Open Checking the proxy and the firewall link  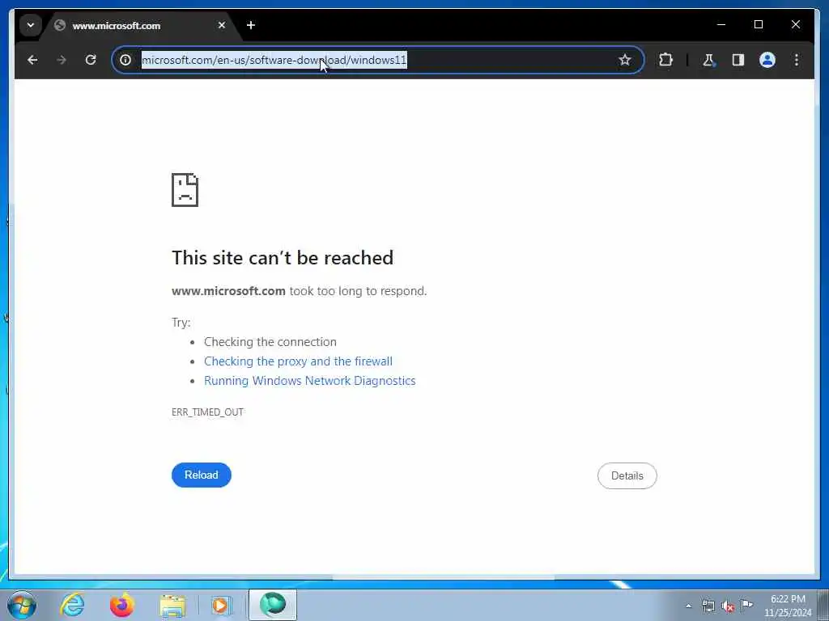click(298, 361)
